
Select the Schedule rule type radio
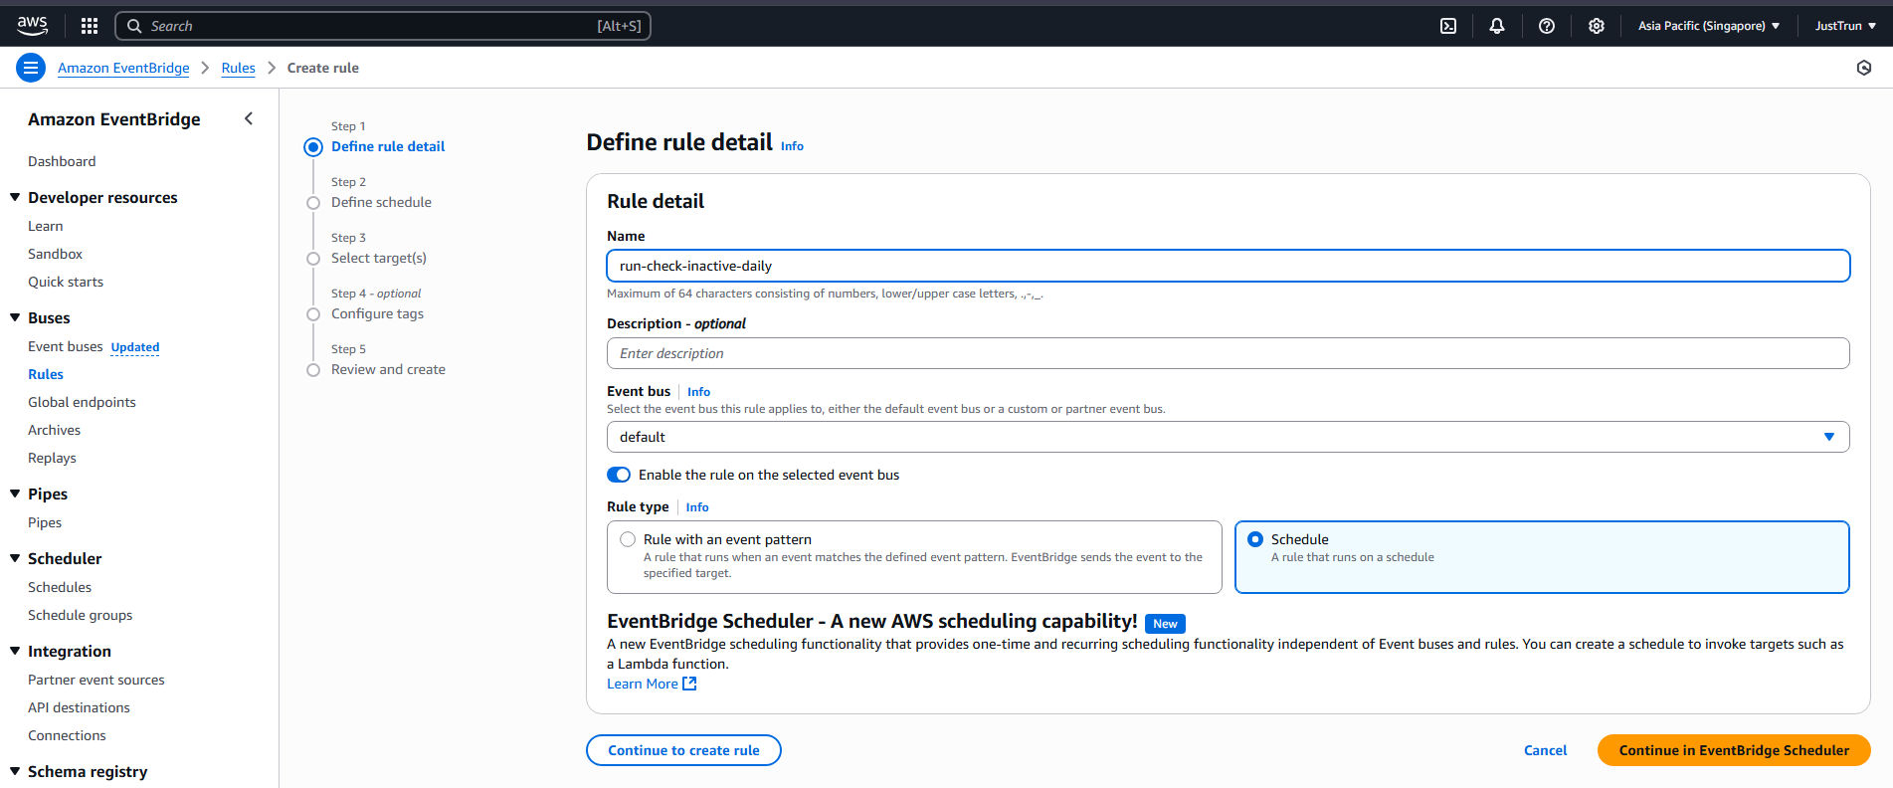pyautogui.click(x=1255, y=539)
